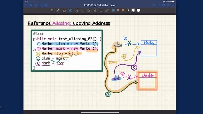Click the 'Member mark = new Member();' line
203x114 pixels.
tap(70, 49)
